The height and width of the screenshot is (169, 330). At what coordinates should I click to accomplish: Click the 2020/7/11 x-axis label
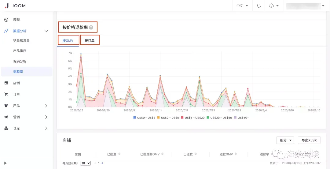click(156, 110)
